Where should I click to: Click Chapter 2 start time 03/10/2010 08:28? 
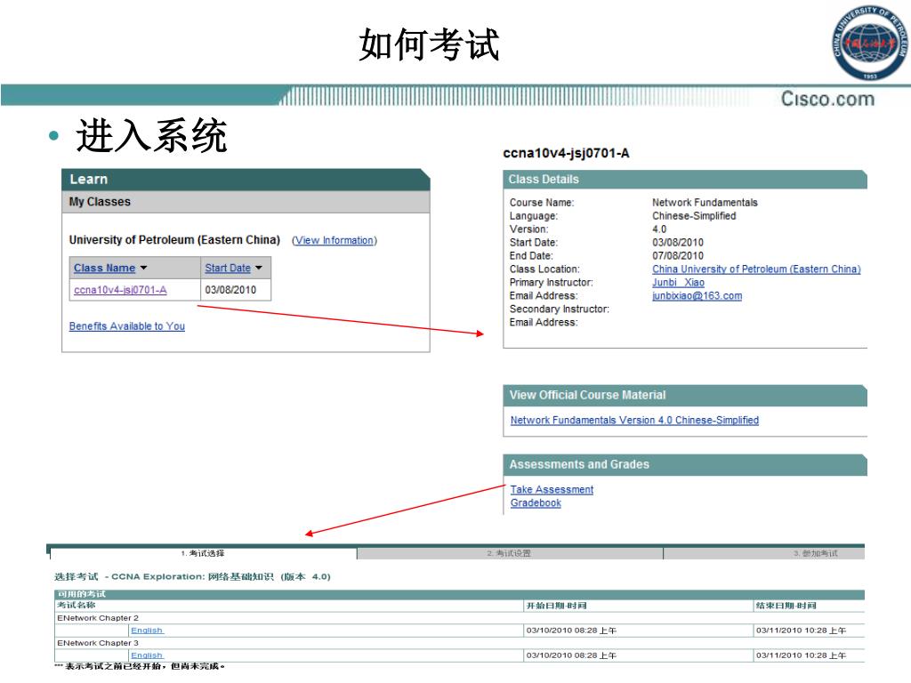point(571,631)
